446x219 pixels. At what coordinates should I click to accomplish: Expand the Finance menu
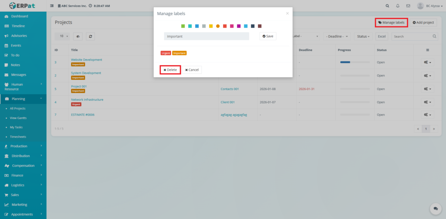coord(23,175)
